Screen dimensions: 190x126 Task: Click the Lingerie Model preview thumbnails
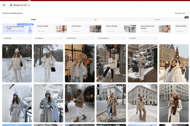(61, 29)
